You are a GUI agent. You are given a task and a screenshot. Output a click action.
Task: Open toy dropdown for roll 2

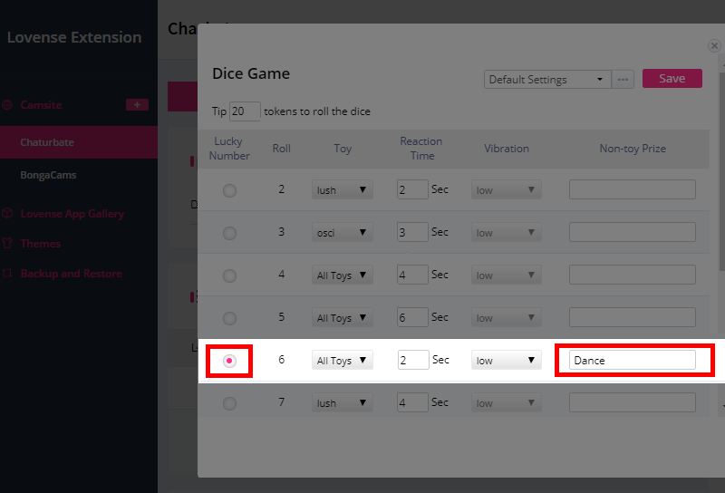pyautogui.click(x=343, y=190)
